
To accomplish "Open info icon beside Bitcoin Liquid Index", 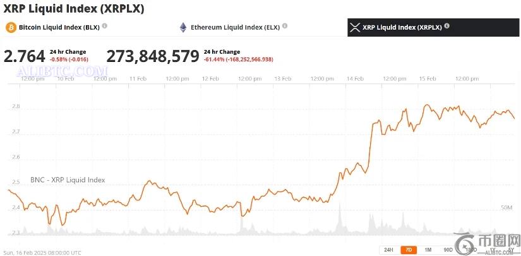I will click(x=105, y=26).
